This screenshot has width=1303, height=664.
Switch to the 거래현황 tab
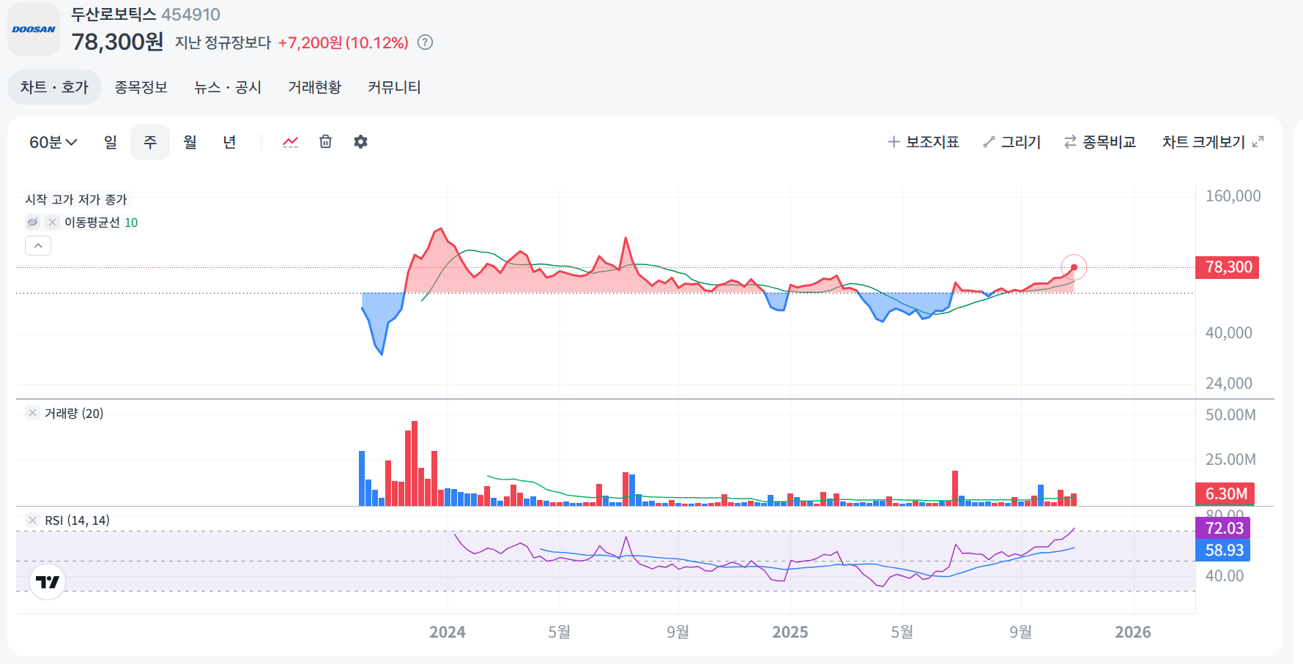coord(315,87)
